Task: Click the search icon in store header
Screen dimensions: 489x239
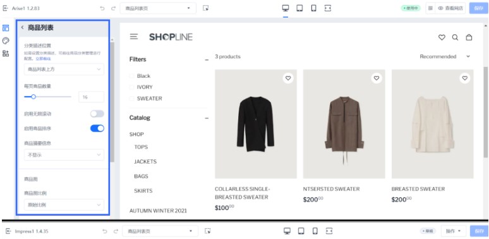Action: (455, 37)
